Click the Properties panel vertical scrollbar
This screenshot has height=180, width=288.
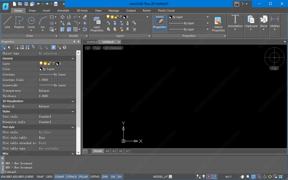pos(78,103)
